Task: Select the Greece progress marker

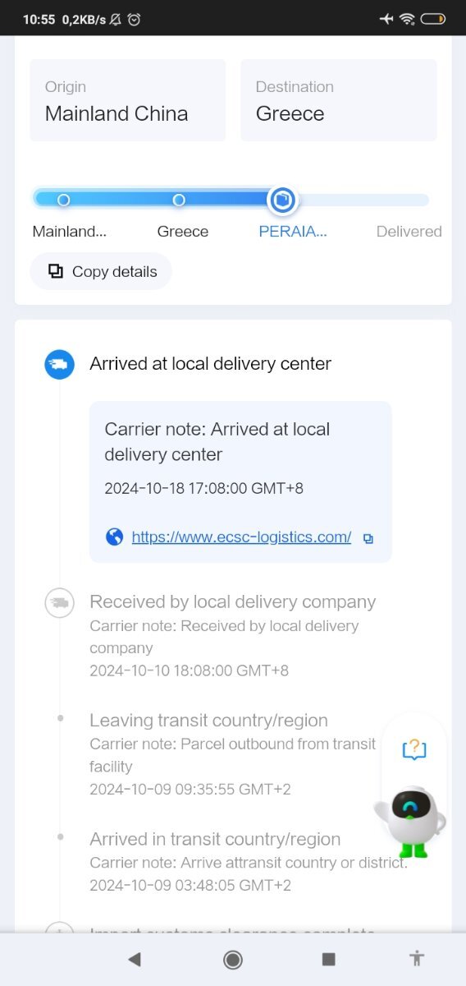Action: click(x=179, y=200)
